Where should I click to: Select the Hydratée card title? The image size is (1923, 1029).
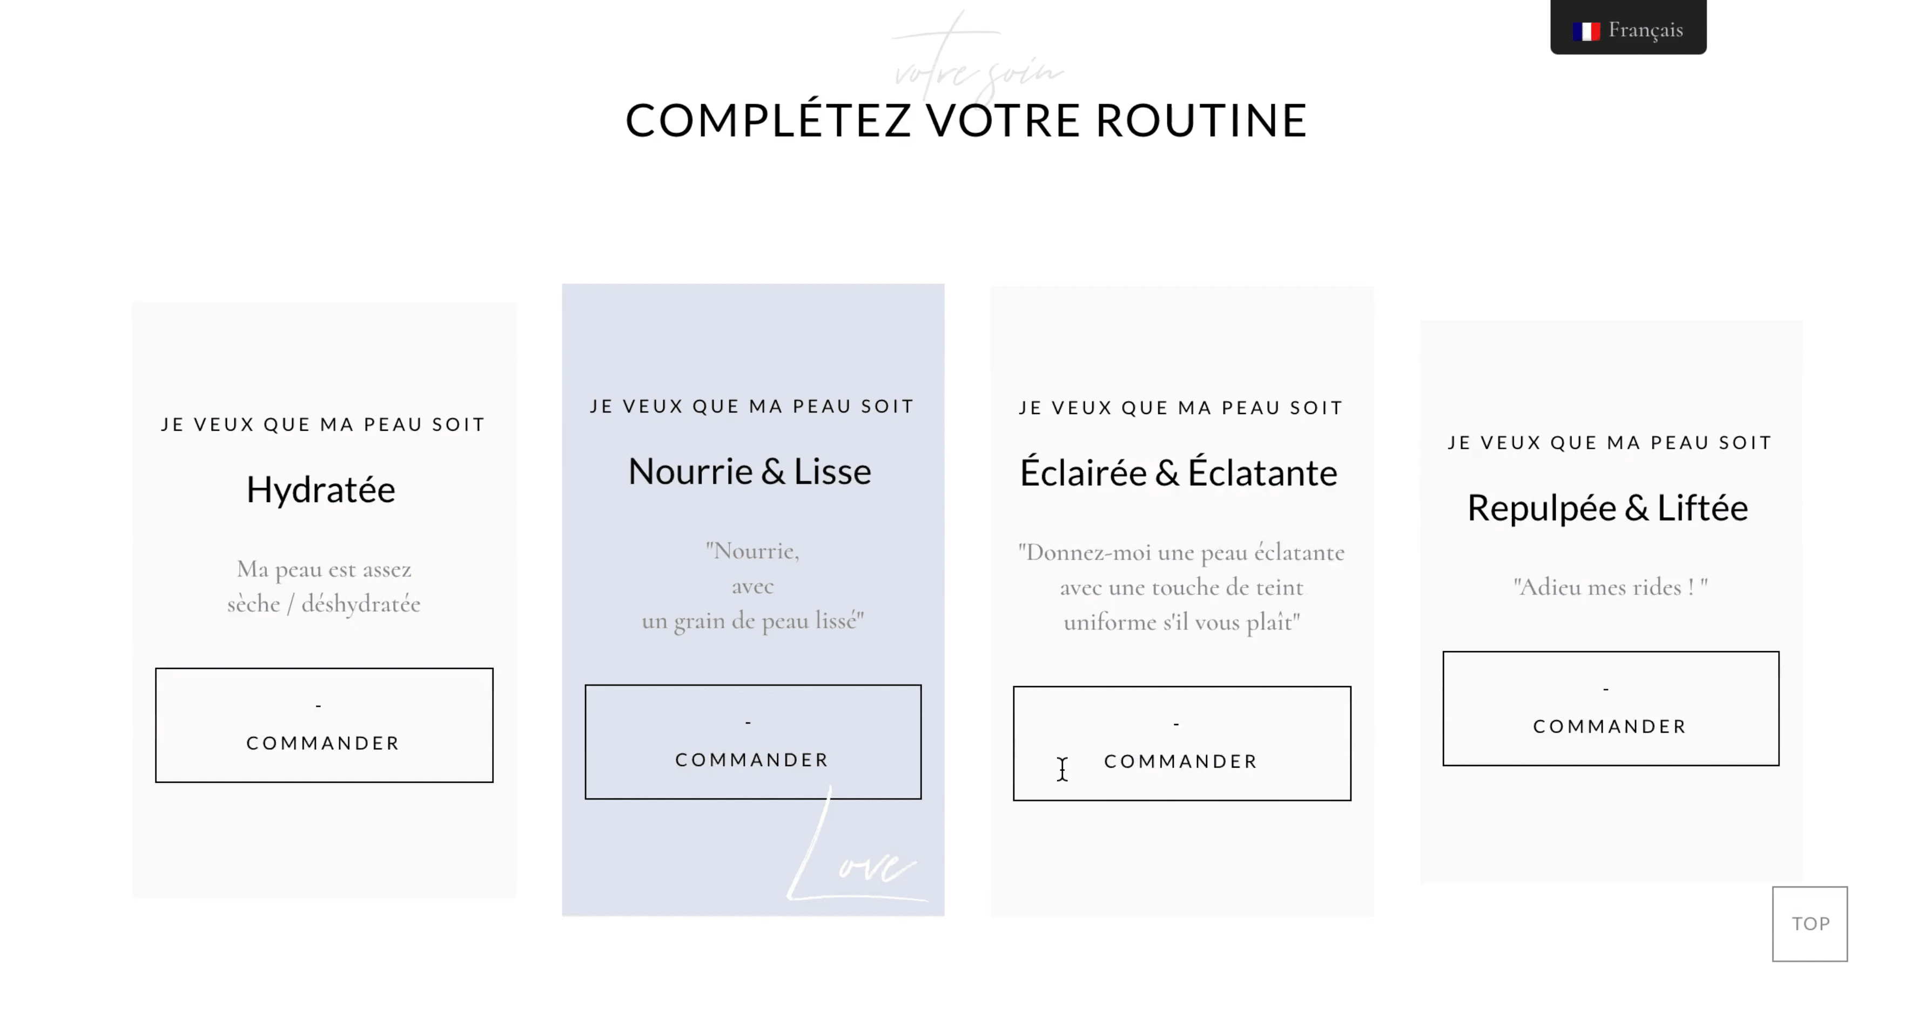tap(321, 490)
